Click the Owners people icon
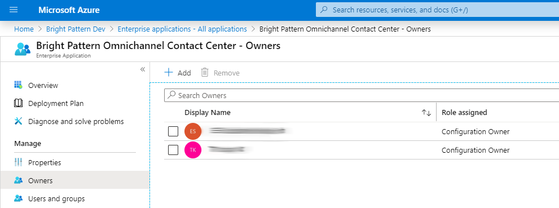Viewport: 559px width, 208px height. coord(18,180)
